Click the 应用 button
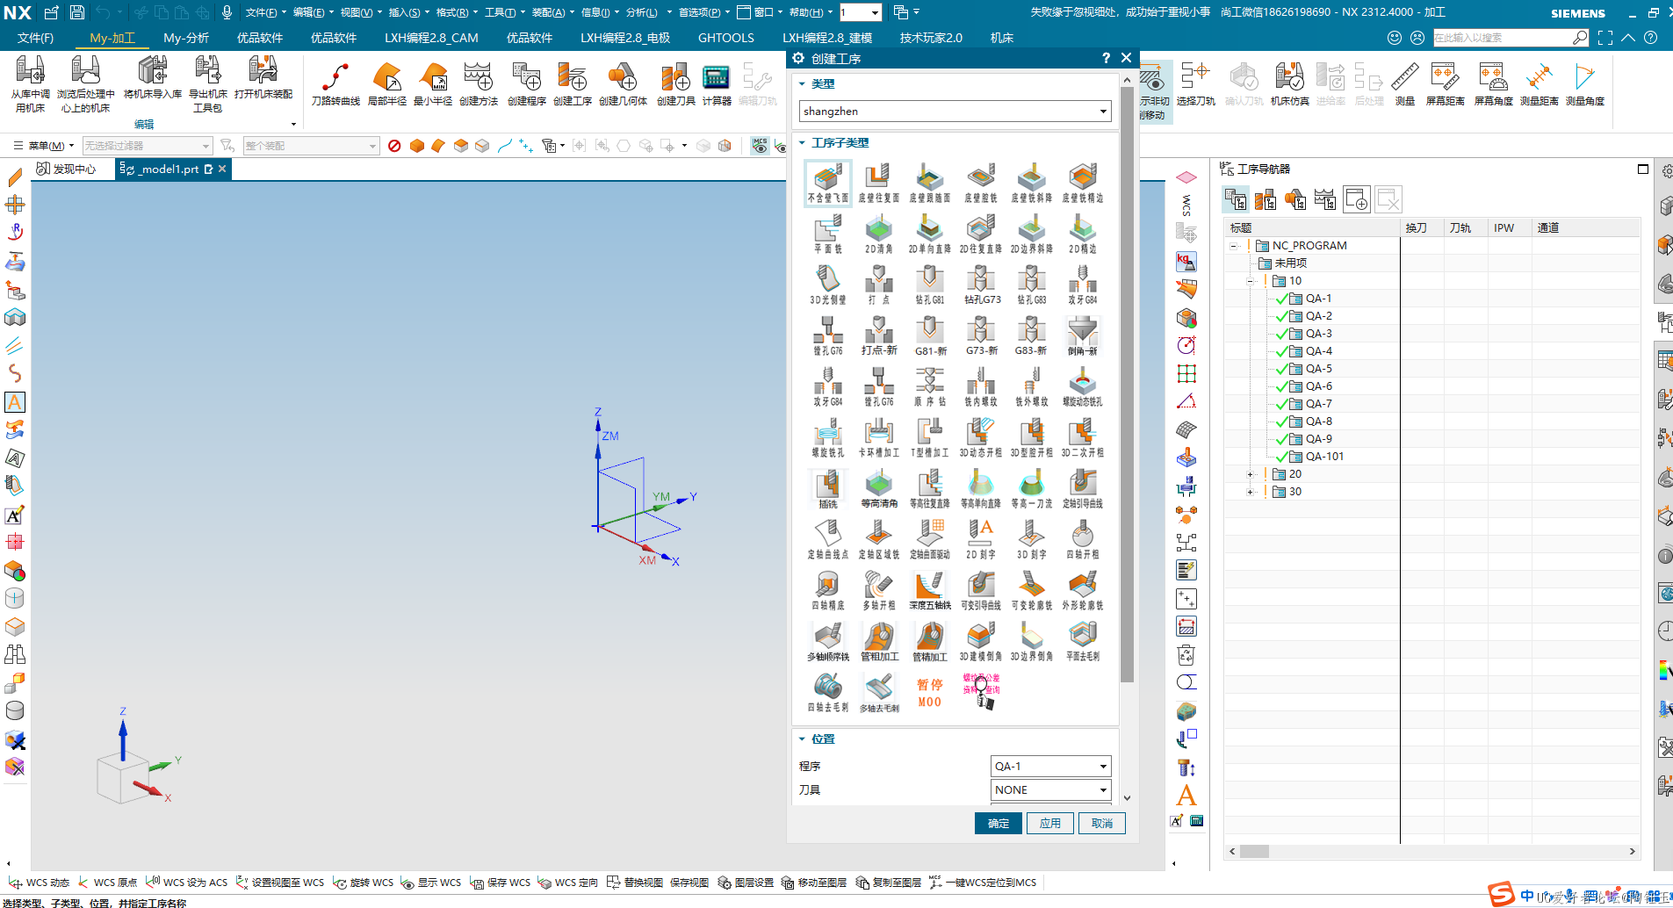Viewport: 1673px width, 908px height. pos(1050,824)
